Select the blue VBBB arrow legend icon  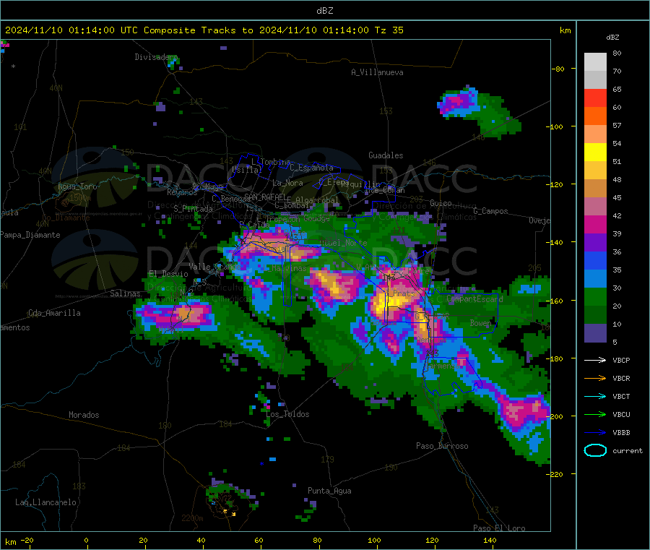[595, 433]
